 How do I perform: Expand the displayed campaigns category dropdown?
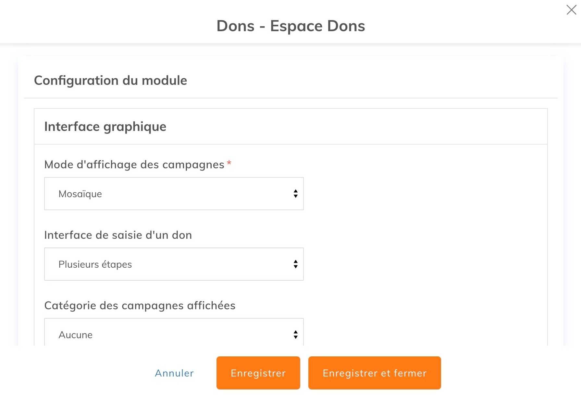point(174,334)
